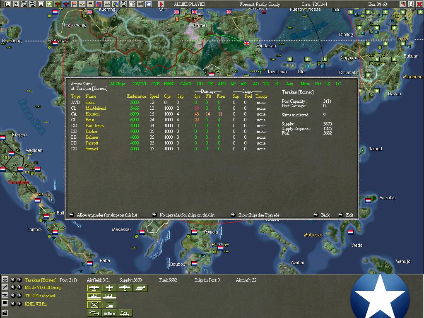Click the information 'i' toolbar icon
This screenshot has height=318, width=424.
pos(41,4)
